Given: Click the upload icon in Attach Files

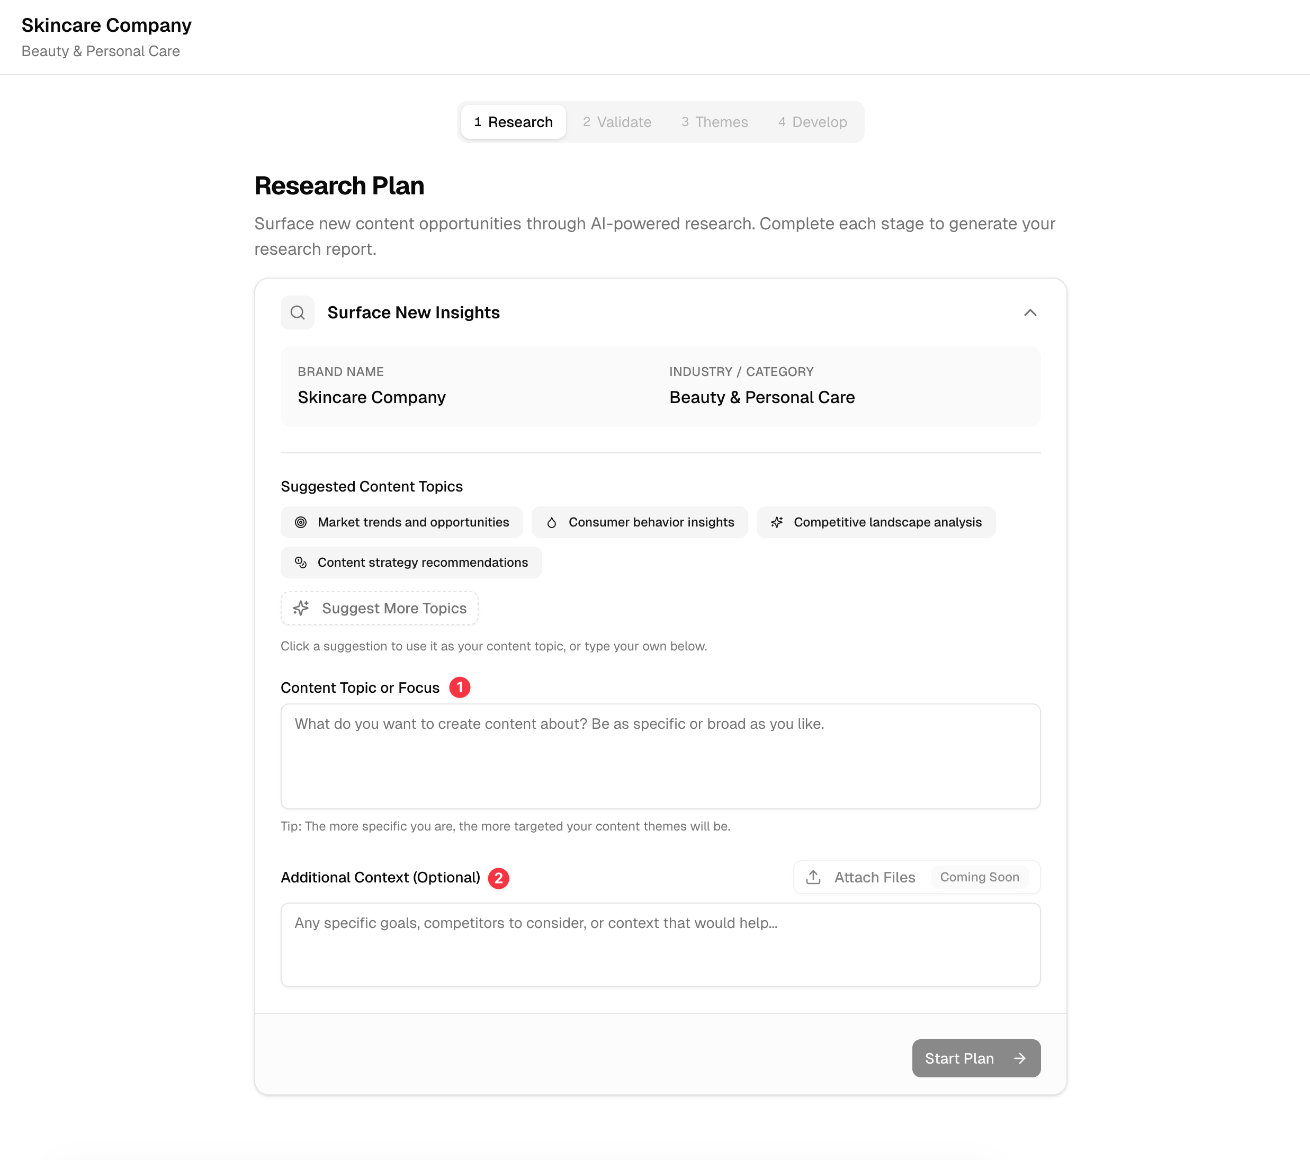Looking at the screenshot, I should (x=813, y=877).
